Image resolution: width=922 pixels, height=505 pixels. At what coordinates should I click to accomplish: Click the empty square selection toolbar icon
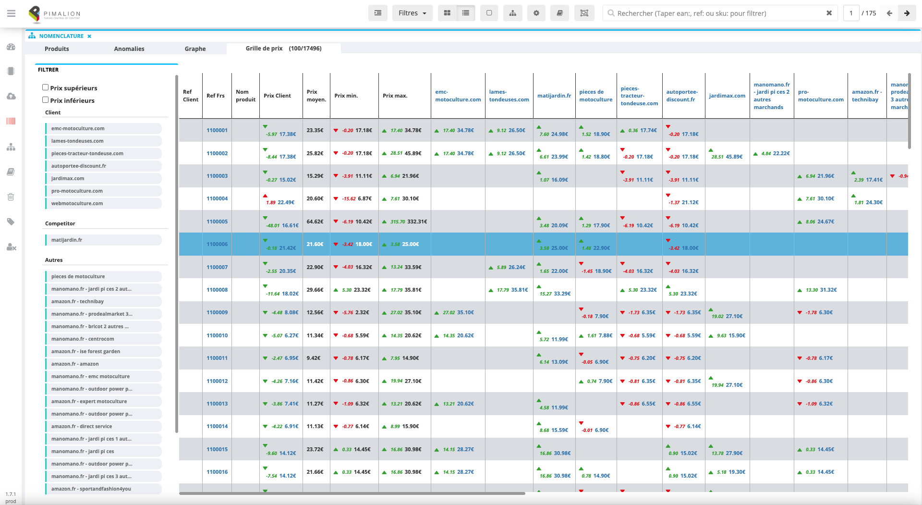tap(489, 13)
